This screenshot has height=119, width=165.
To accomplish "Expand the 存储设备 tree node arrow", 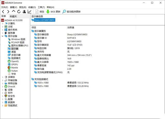I will click(3, 80).
